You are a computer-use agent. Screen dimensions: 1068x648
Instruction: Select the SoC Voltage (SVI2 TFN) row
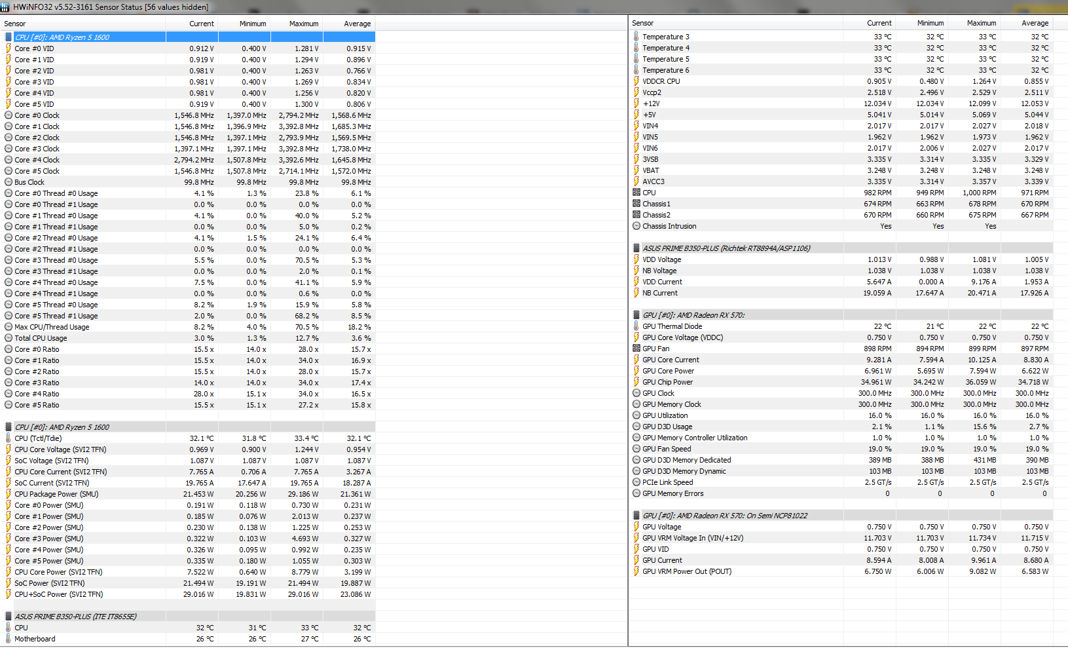[189, 461]
